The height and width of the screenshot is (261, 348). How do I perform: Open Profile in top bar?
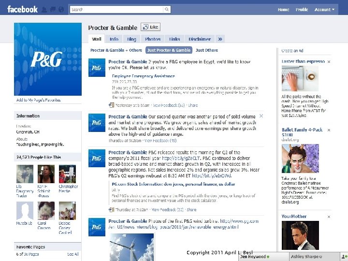click(302, 10)
